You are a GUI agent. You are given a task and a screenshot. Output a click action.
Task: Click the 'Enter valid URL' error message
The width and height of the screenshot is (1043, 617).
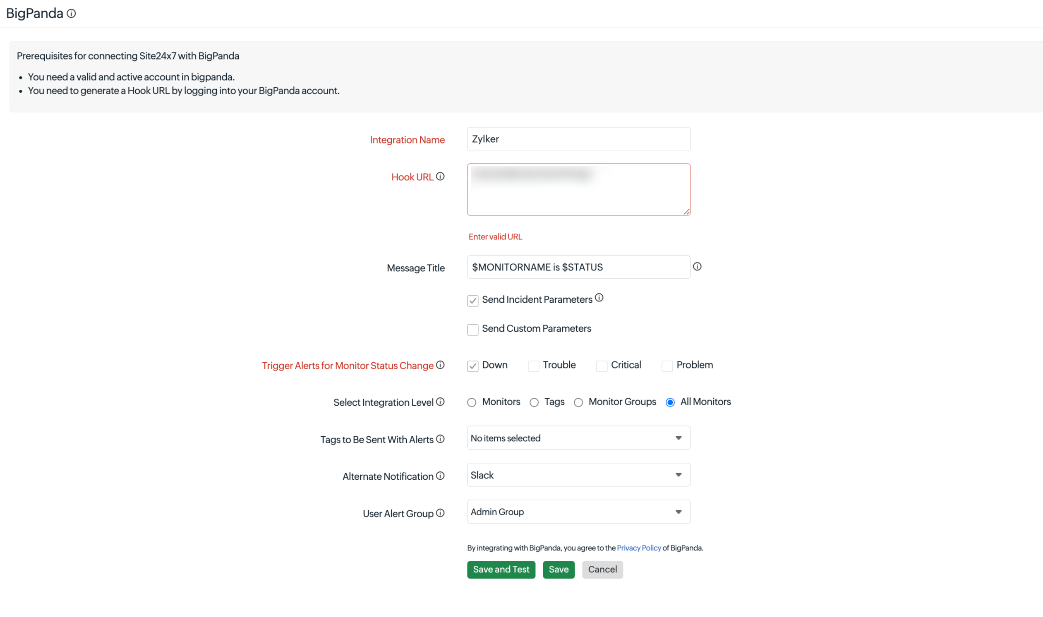(x=495, y=237)
